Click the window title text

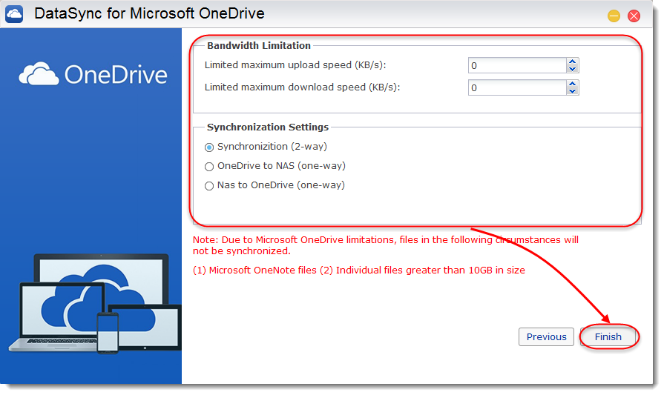[149, 13]
